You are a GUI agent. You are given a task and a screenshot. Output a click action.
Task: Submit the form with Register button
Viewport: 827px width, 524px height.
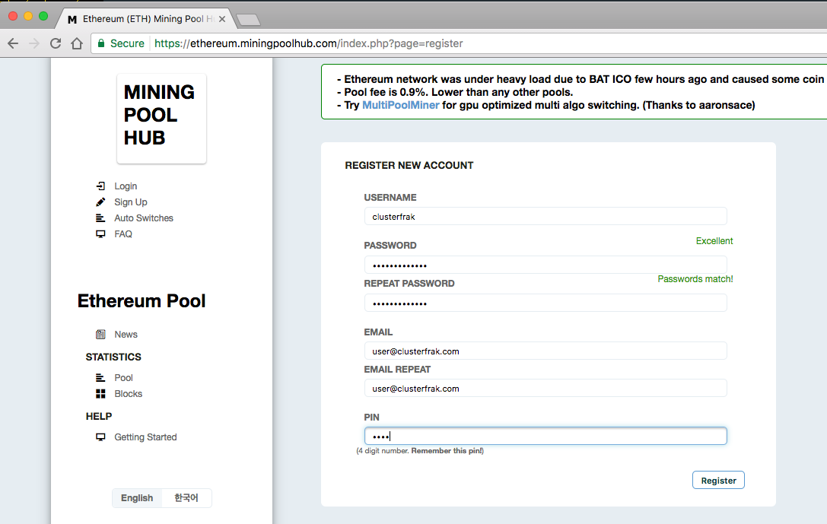(718, 481)
